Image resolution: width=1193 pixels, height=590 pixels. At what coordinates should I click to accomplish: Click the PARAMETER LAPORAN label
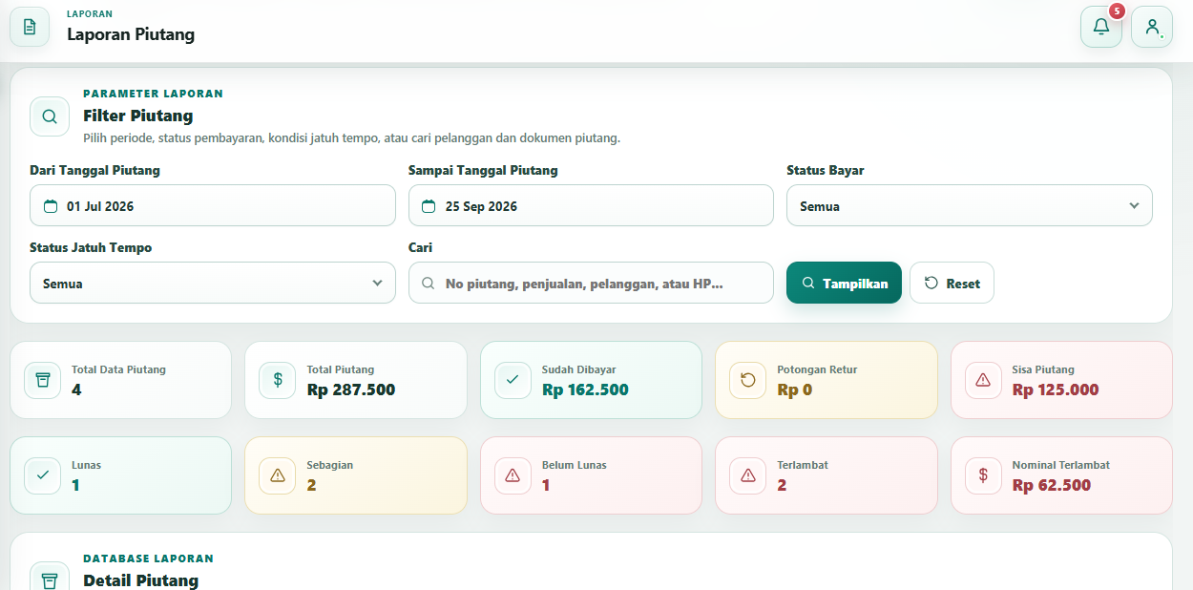[x=153, y=94]
